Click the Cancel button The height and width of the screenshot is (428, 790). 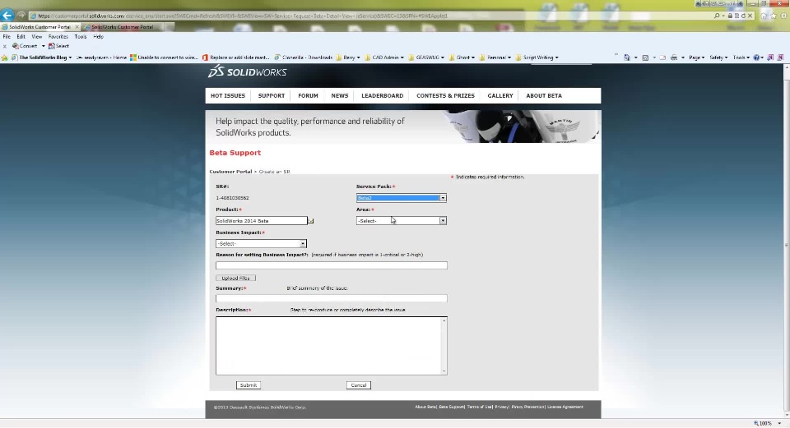[x=359, y=385]
